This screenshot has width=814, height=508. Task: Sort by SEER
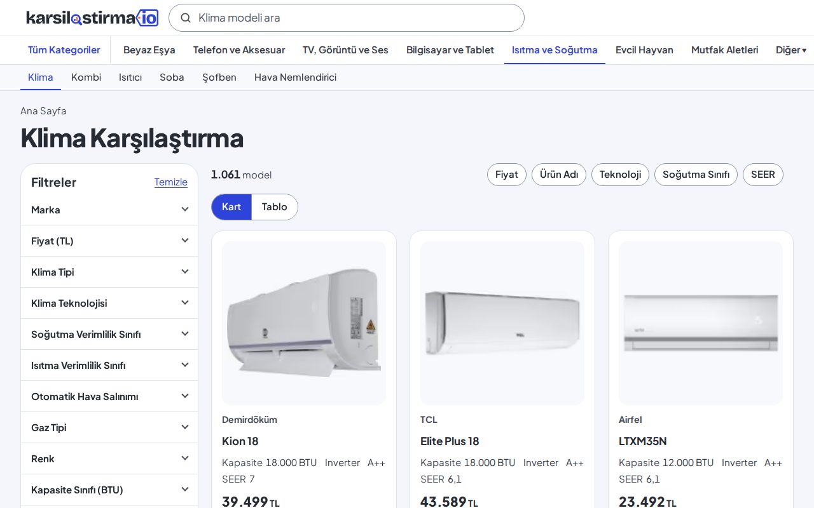click(763, 174)
